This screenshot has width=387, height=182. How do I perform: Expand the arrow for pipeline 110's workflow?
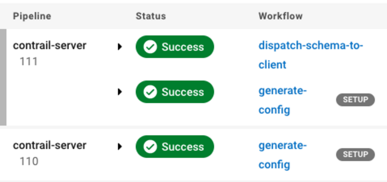[x=120, y=146]
